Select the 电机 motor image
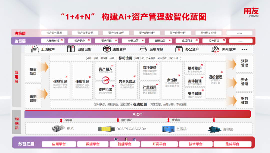The height and width of the screenshot is (153, 270). 58,129
